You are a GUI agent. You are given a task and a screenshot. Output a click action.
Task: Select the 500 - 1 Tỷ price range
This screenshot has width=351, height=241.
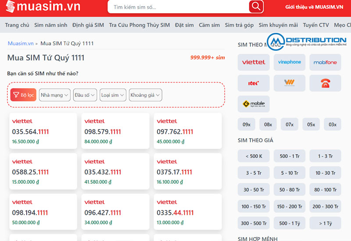[290, 223]
